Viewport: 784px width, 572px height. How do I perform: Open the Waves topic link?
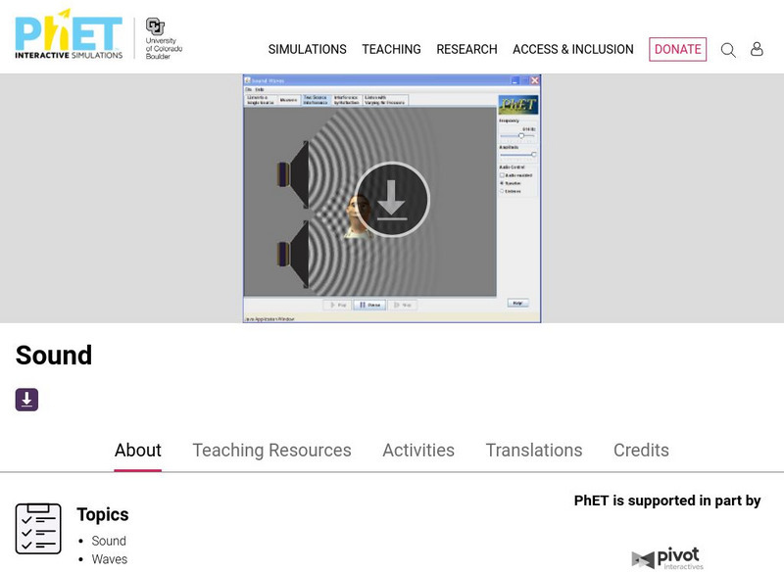coord(110,559)
